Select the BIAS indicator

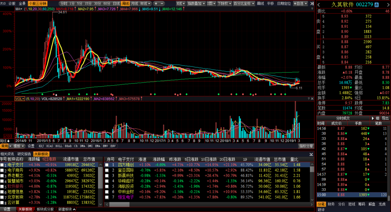click(50, 146)
